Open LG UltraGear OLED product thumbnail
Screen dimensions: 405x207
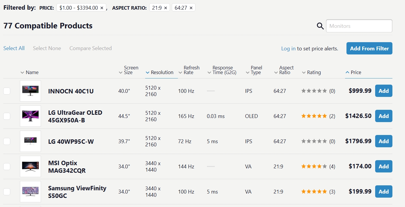30,116
